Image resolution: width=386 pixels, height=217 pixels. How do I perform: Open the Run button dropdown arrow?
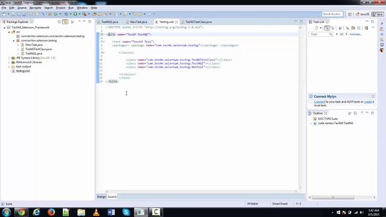click(79, 14)
